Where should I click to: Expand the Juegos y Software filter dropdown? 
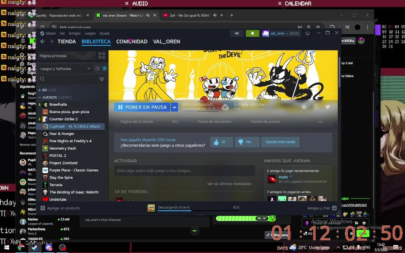65,69
